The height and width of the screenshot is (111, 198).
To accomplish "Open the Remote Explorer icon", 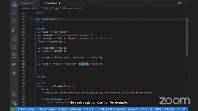I will coord(14,47).
